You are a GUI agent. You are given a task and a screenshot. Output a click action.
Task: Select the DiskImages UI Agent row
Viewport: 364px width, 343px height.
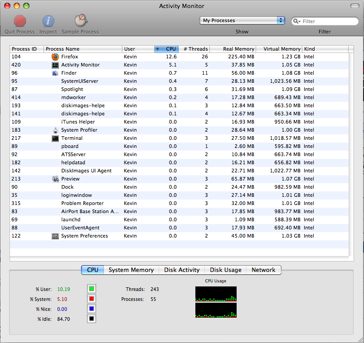point(179,171)
